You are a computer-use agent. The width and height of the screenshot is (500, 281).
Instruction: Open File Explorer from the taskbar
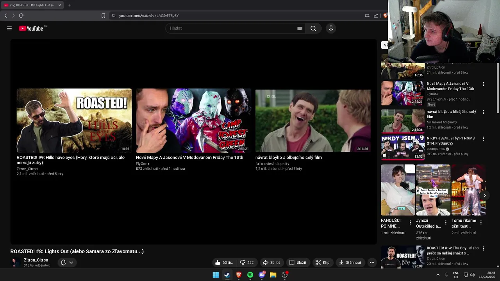(273, 275)
